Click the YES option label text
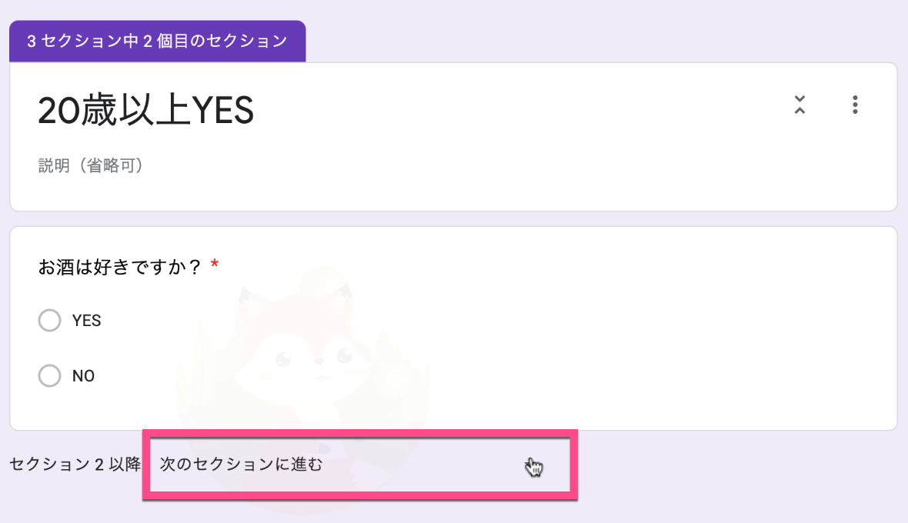 click(86, 321)
